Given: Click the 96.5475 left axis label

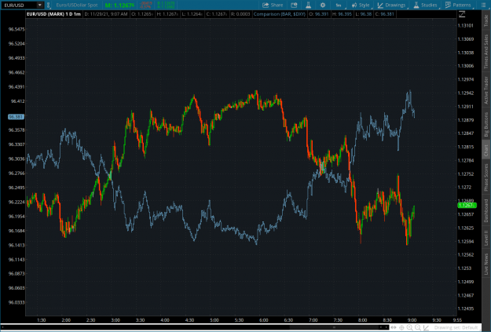Looking at the screenshot, I should 16,29.
